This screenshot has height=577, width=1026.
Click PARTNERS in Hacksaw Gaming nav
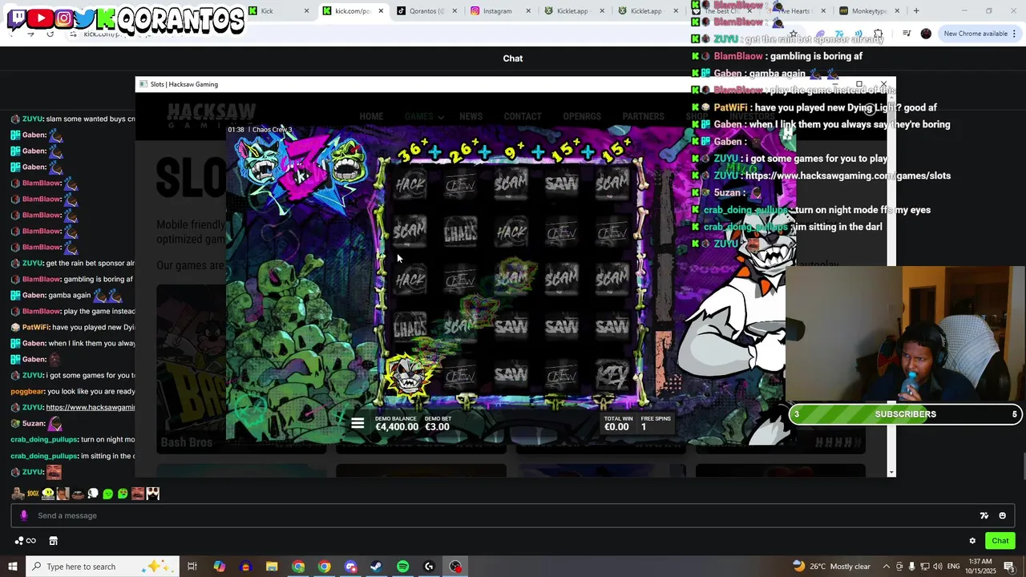pyautogui.click(x=643, y=116)
